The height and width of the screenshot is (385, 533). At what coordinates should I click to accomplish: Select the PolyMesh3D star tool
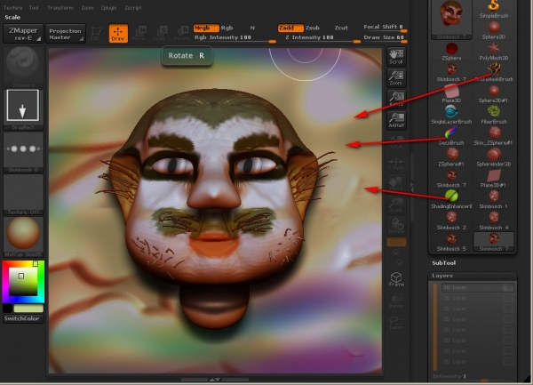point(494,52)
